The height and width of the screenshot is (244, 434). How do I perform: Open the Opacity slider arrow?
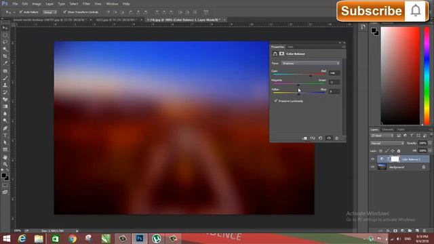pyautogui.click(x=430, y=143)
